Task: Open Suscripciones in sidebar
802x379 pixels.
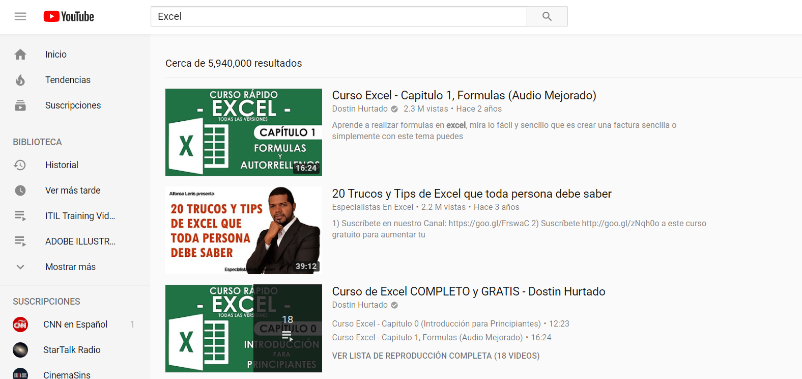Action: 73,105
